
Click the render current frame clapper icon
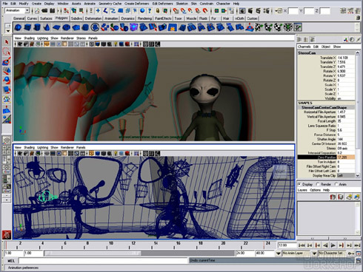tap(250, 10)
